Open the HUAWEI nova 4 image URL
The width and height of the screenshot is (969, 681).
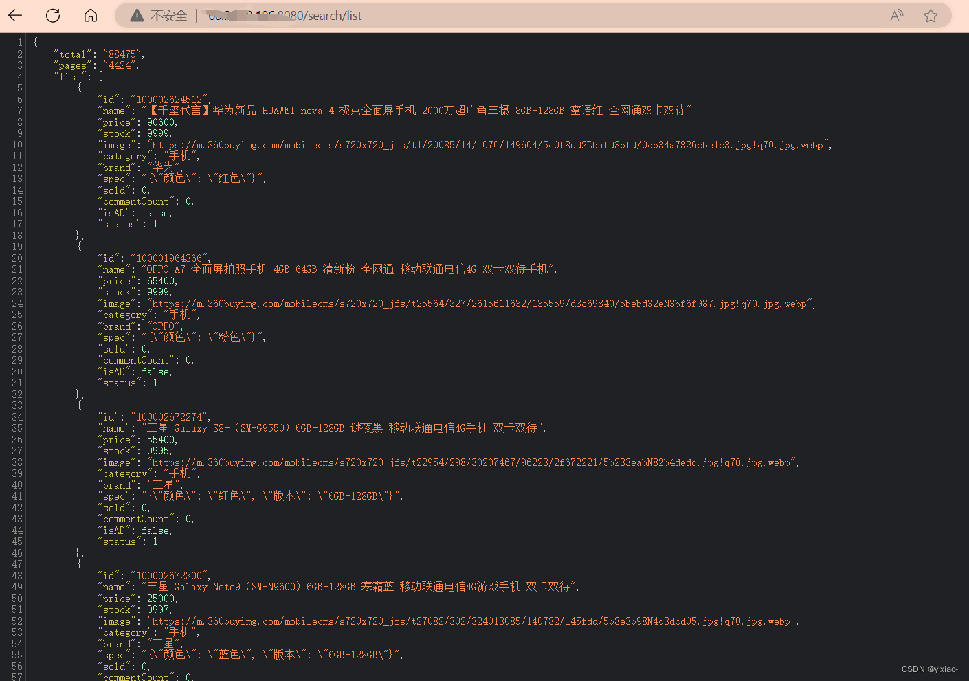(487, 145)
